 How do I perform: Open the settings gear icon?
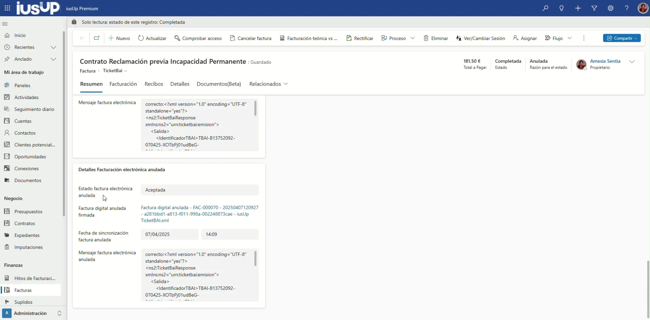(611, 8)
